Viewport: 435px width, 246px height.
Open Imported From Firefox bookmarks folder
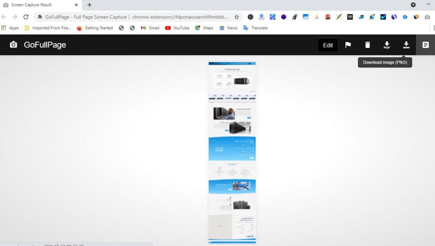pos(48,28)
